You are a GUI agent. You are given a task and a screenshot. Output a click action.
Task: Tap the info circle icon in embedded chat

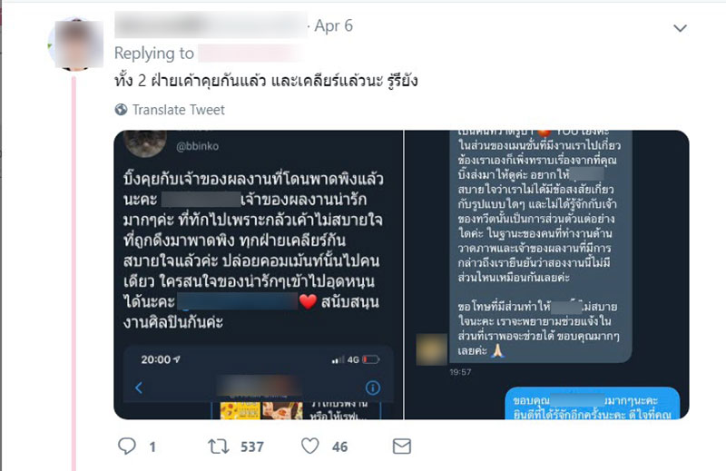(373, 388)
